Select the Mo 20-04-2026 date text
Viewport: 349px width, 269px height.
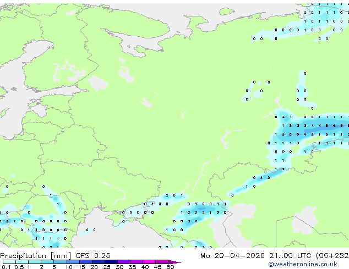(232, 255)
